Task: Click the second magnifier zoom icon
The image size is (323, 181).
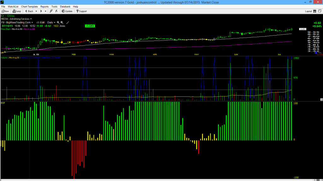Action: click(62, 23)
